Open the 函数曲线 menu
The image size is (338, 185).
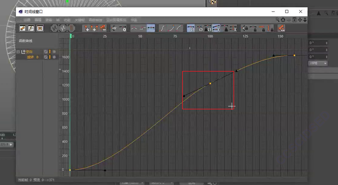[96, 20]
